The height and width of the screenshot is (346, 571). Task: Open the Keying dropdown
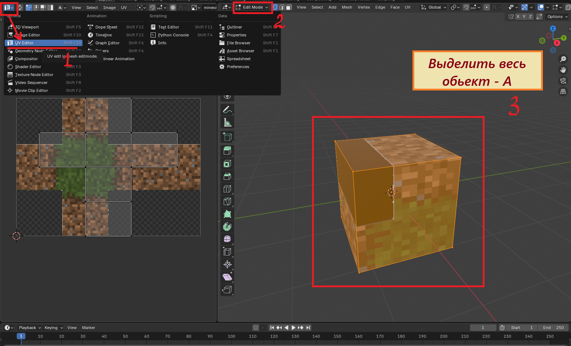pyautogui.click(x=53, y=328)
